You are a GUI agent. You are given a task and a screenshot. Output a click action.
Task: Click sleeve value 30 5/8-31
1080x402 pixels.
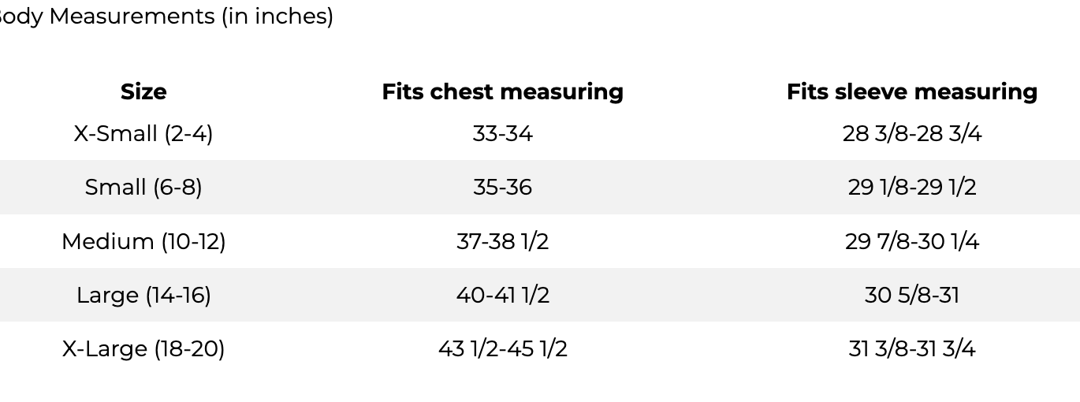(x=912, y=295)
